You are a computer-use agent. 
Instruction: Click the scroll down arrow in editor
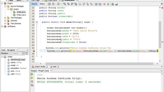click(160, 61)
